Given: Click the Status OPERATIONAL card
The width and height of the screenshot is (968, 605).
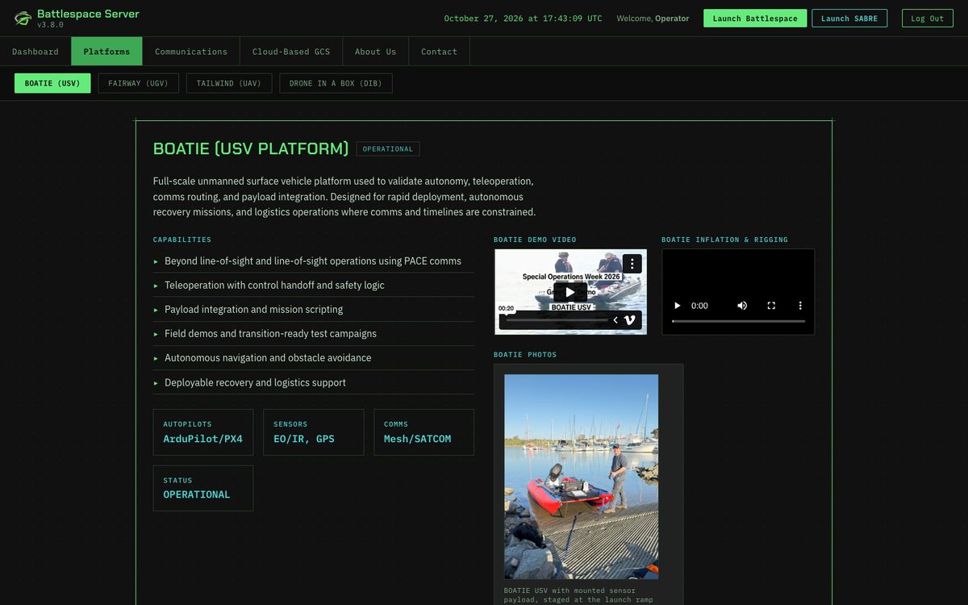Looking at the screenshot, I should [x=203, y=488].
